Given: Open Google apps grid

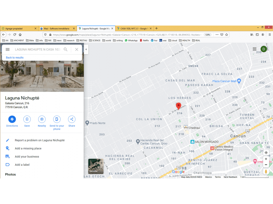Looking at the screenshot, I should (255, 49).
